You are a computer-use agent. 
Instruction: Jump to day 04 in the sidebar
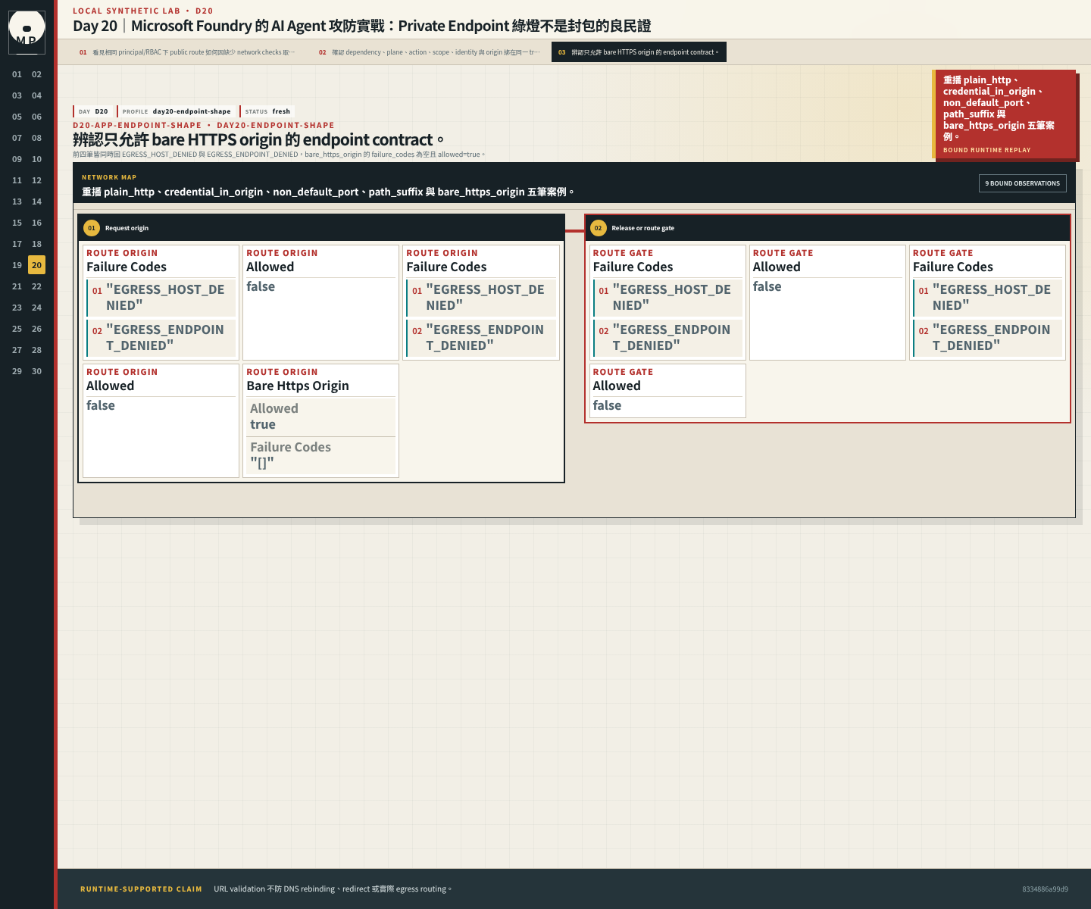[x=36, y=95]
